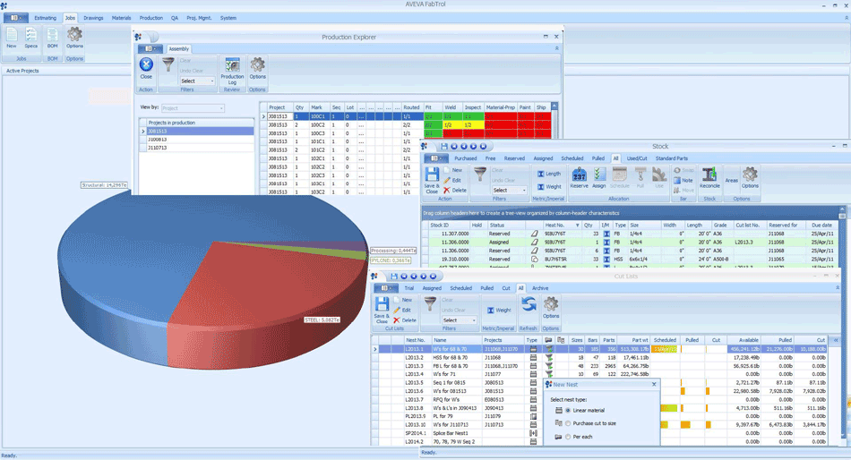Image resolution: width=851 pixels, height=460 pixels.
Task: Click Reconcile in Stock window
Action: [x=709, y=178]
